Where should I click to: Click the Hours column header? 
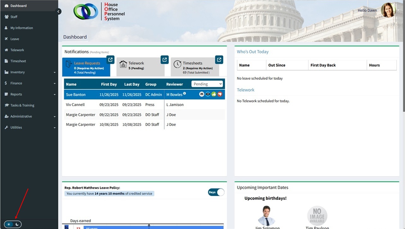click(374, 65)
